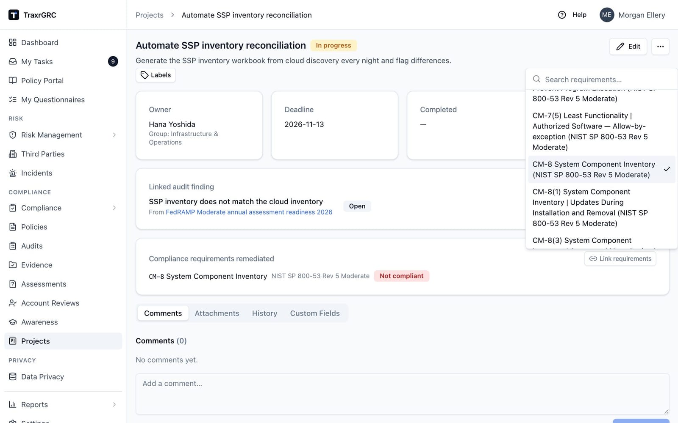This screenshot has height=423, width=678.
Task: Click the Help question mark icon
Action: [x=562, y=15]
